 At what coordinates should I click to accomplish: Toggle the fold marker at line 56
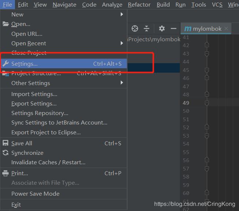tap(207, 160)
